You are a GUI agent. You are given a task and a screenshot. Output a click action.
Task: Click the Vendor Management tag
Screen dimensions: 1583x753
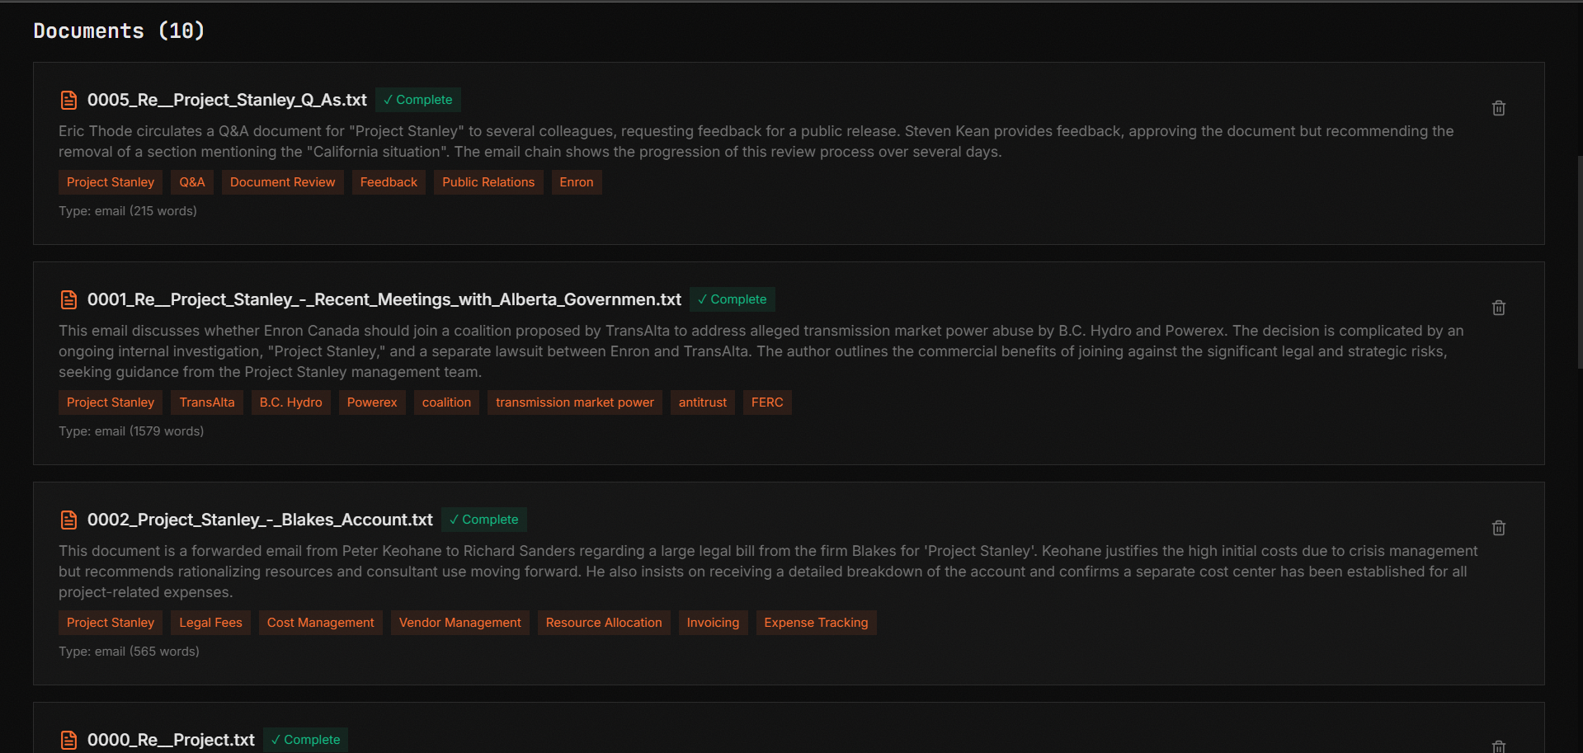pos(459,623)
